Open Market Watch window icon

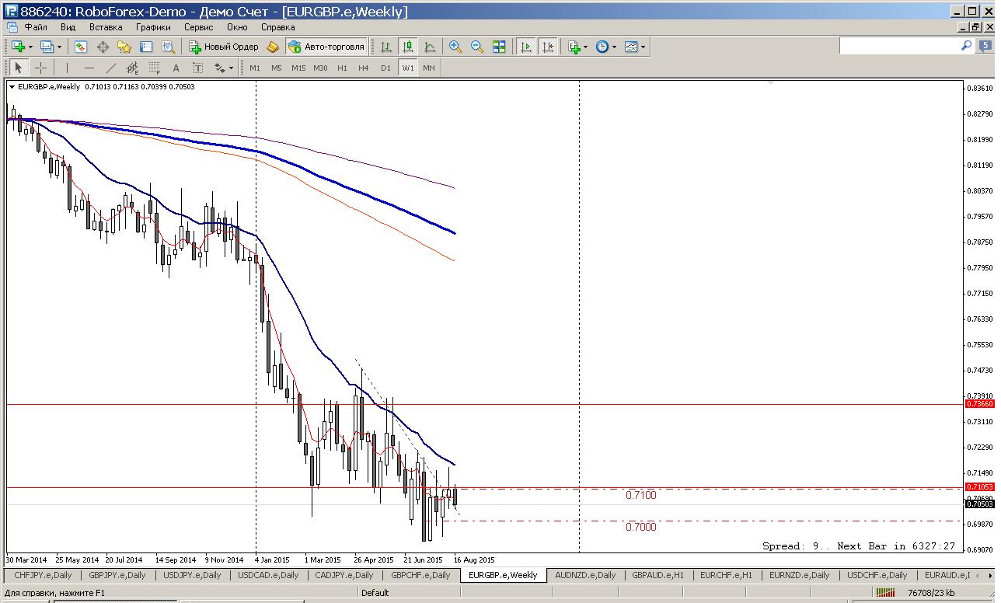coord(81,47)
